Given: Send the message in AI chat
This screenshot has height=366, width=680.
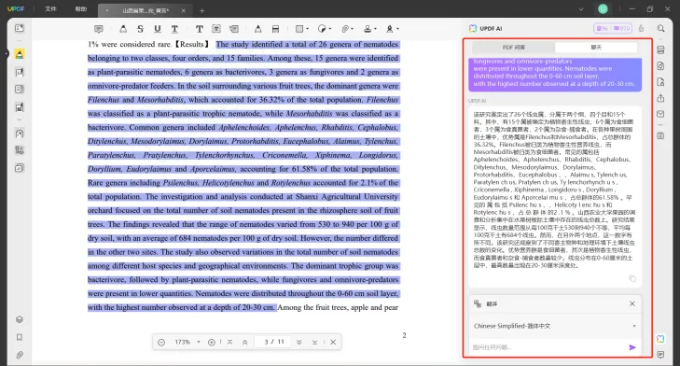Looking at the screenshot, I should 632,347.
